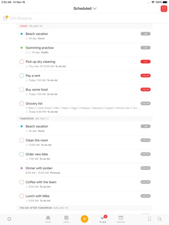
Task: Tap red +1 badge on dry cleaning
Action: click(146, 61)
